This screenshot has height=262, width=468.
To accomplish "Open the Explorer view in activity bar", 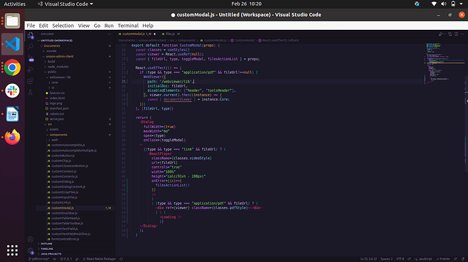I will (31, 35).
